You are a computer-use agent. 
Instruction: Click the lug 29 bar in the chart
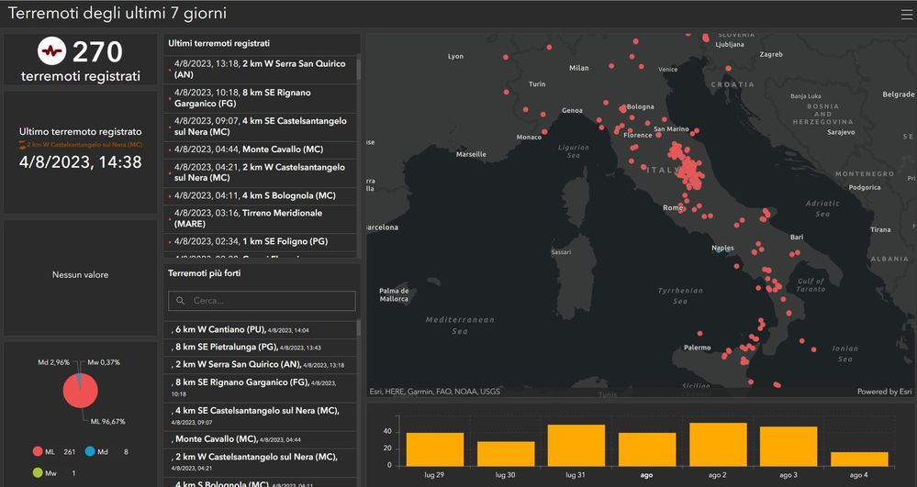coord(435,448)
